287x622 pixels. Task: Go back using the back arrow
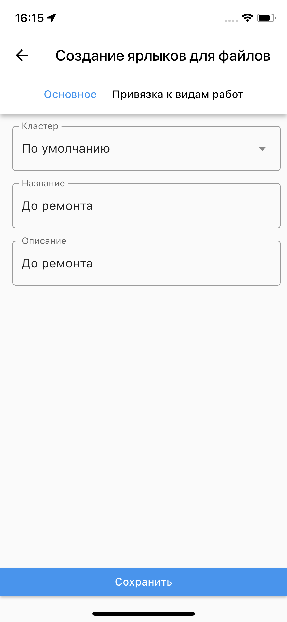(x=22, y=56)
